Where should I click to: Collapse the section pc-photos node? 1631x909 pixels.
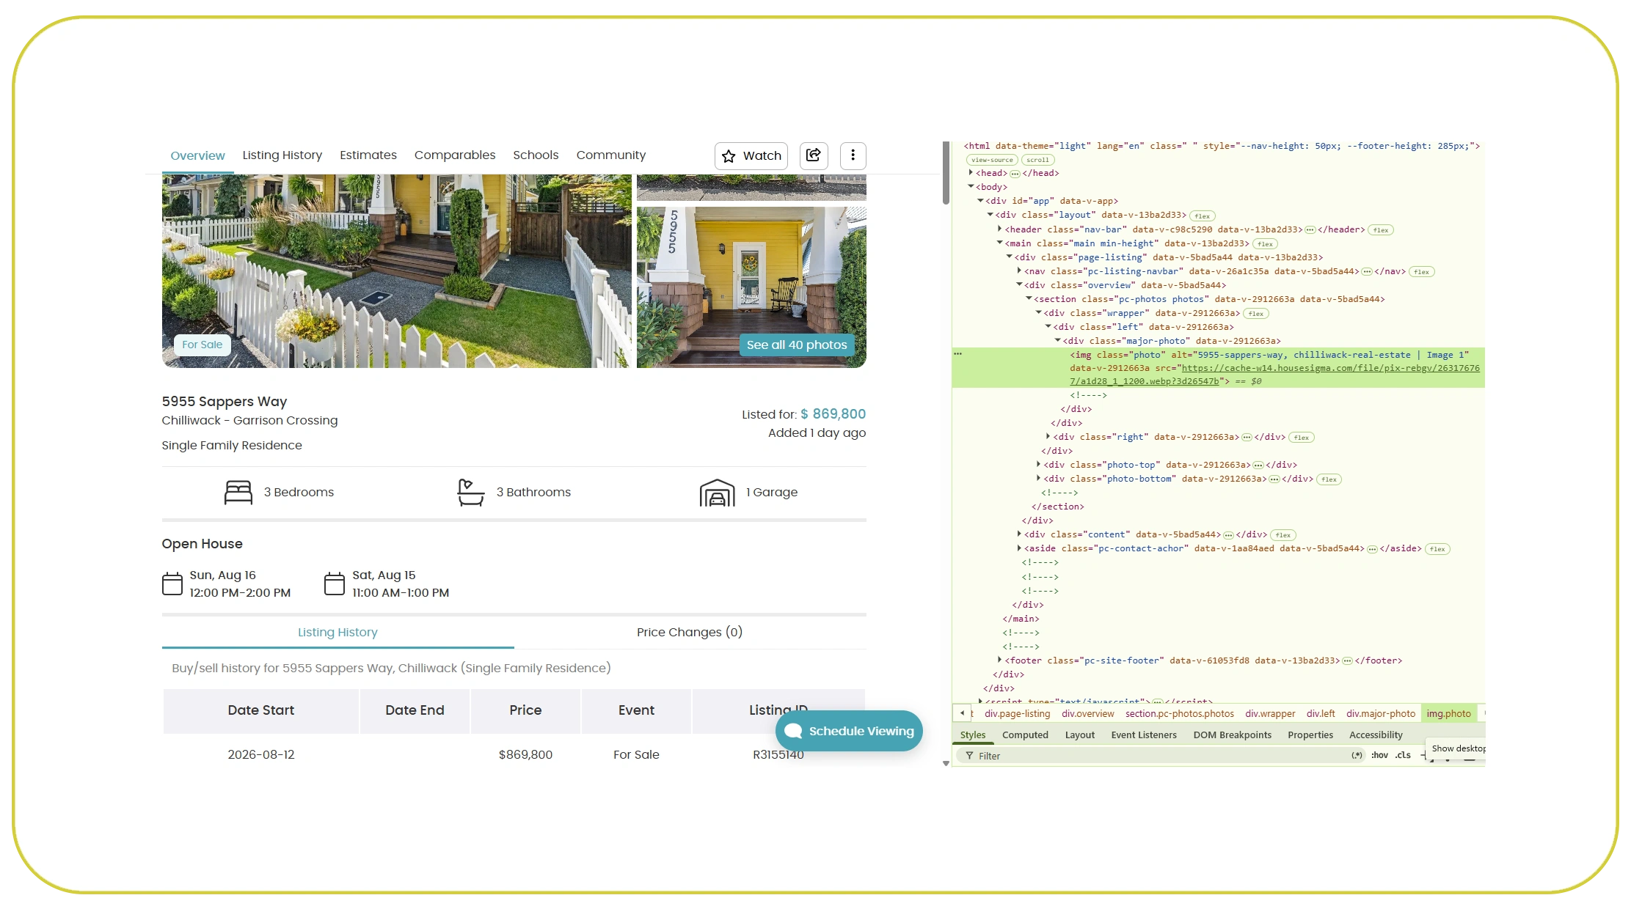1029,299
